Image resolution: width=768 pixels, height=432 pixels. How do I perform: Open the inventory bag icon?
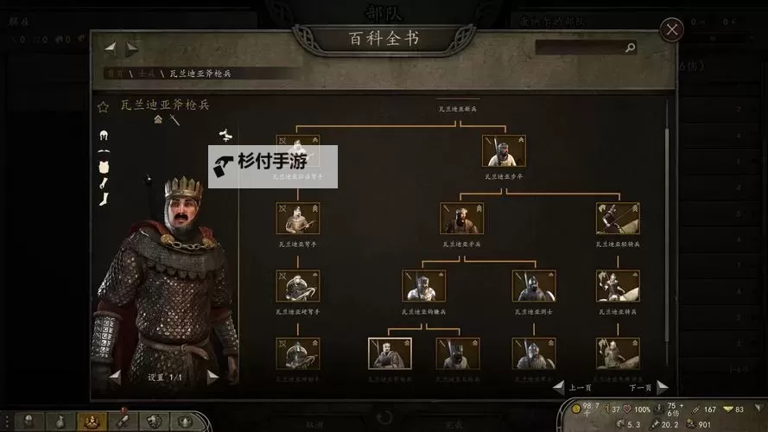pyautogui.click(x=60, y=421)
